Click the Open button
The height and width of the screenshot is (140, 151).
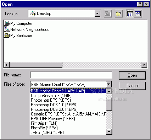coord(132,75)
